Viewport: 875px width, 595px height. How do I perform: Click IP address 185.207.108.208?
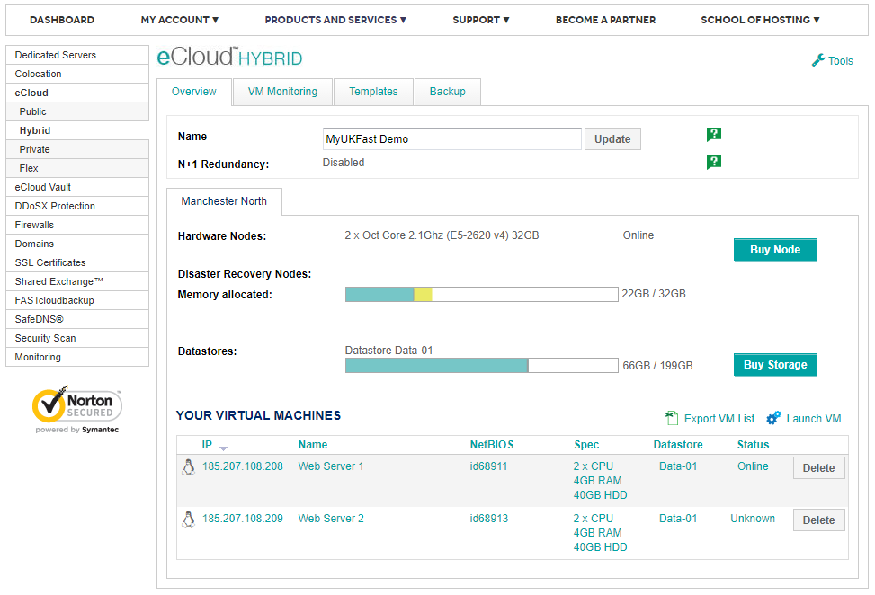(242, 466)
